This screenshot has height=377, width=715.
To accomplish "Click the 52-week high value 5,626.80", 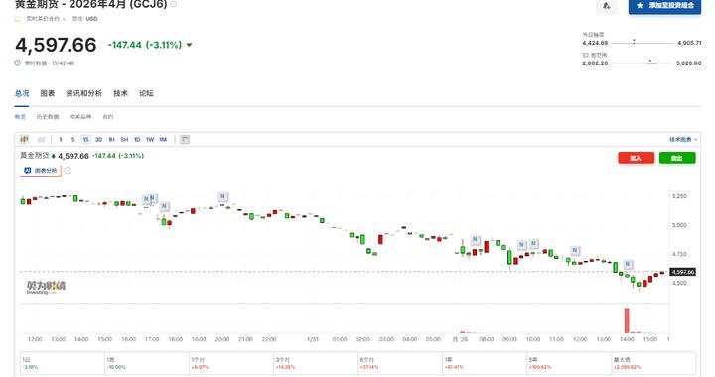I will point(689,63).
